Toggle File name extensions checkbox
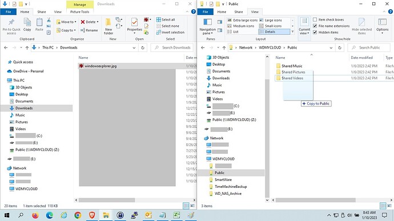 [x=331, y=26]
